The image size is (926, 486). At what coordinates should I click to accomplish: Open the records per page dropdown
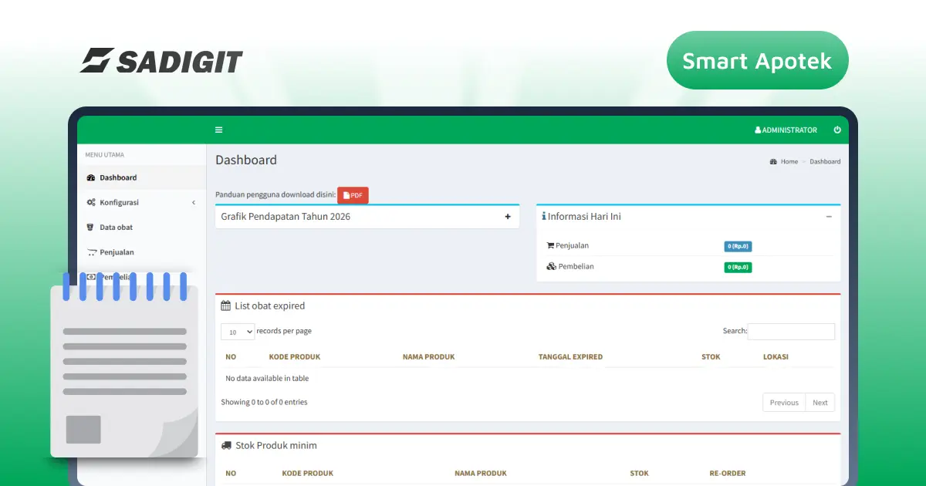coord(237,331)
